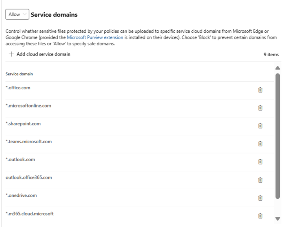The image size is (295, 227).
Task: Delete outlook.office365.com from the list
Action: point(260,180)
